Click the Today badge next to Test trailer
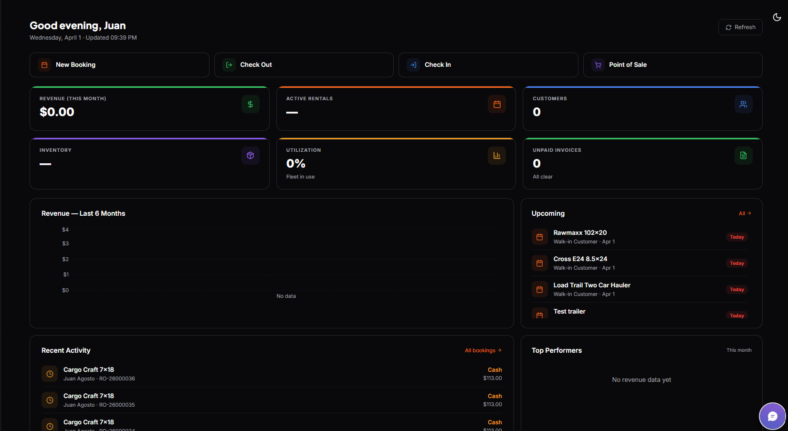Screen dimensions: 788x431 (736, 315)
